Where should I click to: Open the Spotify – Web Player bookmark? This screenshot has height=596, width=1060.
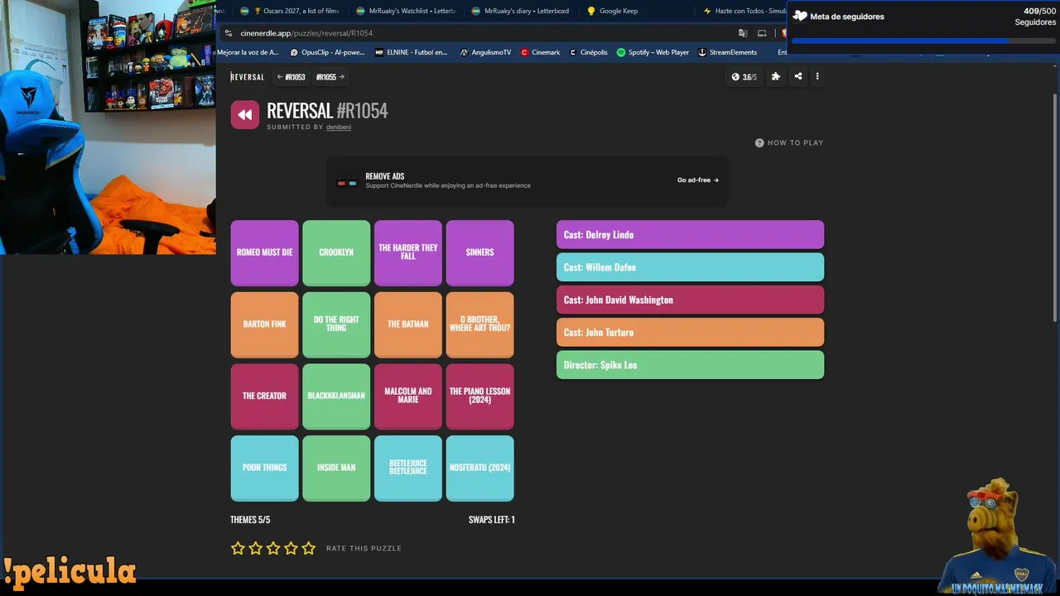(653, 52)
